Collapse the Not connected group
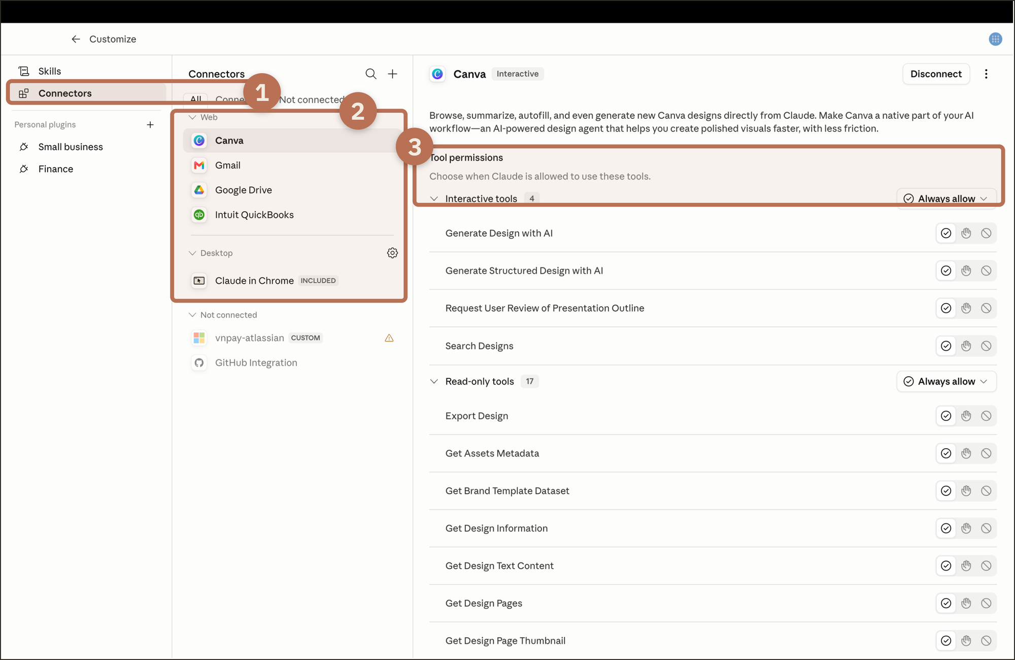1015x660 pixels. pyautogui.click(x=192, y=315)
